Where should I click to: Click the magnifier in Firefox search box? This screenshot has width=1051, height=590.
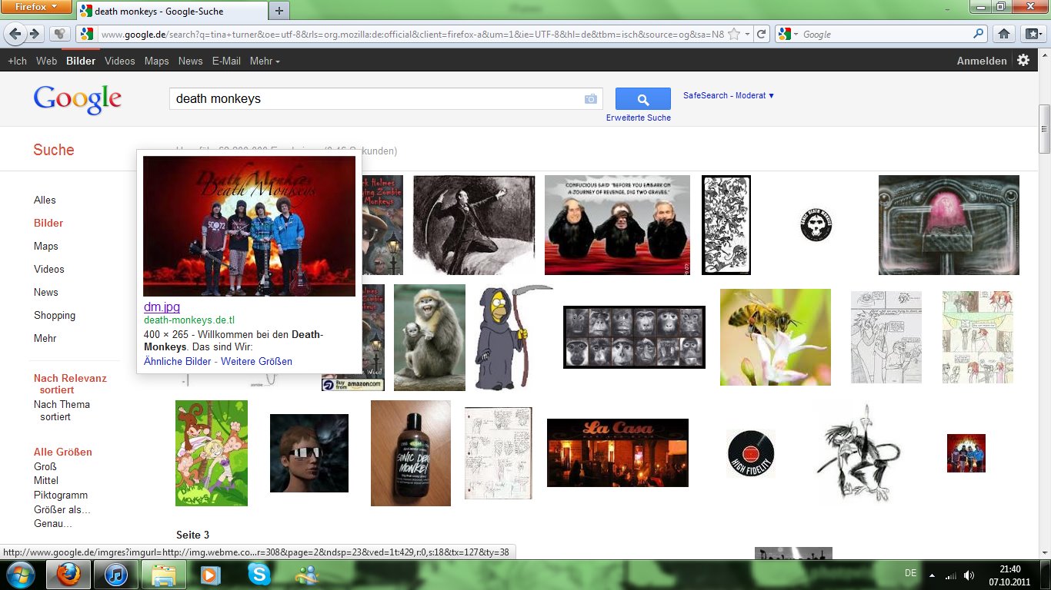coord(979,34)
